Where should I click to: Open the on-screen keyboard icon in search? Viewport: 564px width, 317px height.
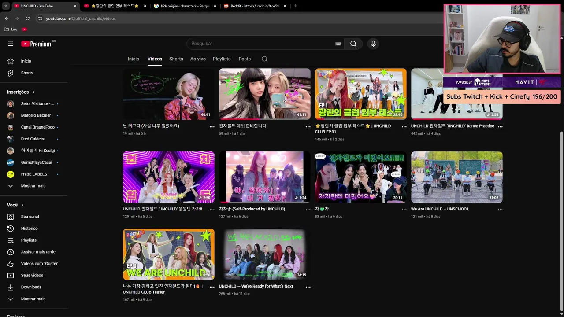click(x=338, y=44)
